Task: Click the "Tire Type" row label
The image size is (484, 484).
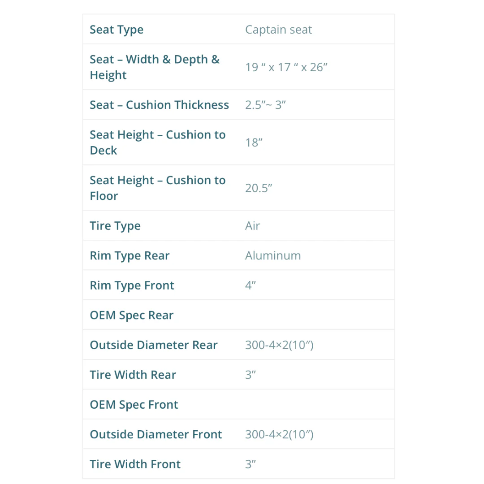Action: tap(115, 226)
